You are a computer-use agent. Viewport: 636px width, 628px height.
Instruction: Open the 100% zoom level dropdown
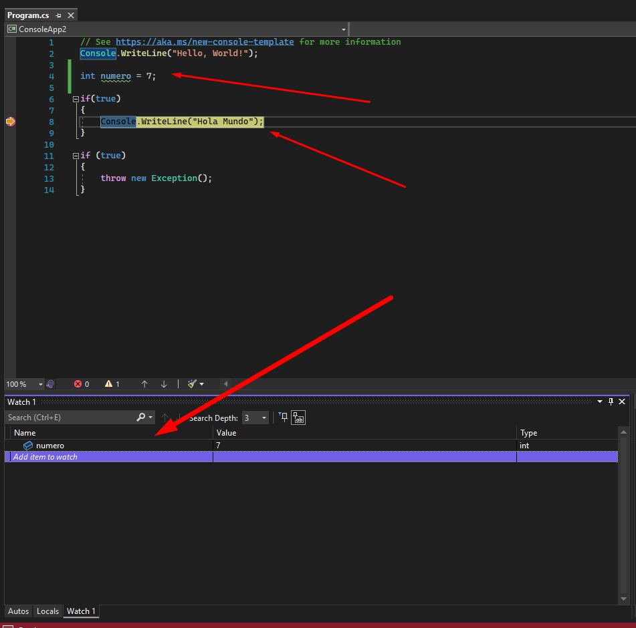pyautogui.click(x=41, y=385)
